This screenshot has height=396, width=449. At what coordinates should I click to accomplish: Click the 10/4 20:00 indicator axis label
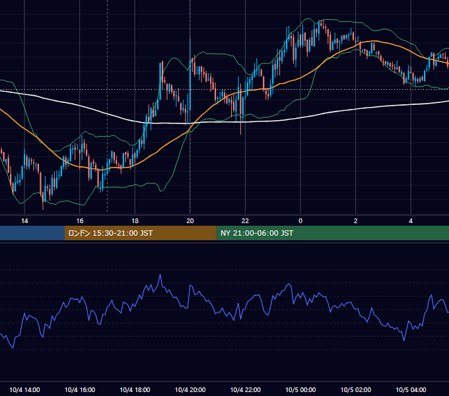click(190, 389)
